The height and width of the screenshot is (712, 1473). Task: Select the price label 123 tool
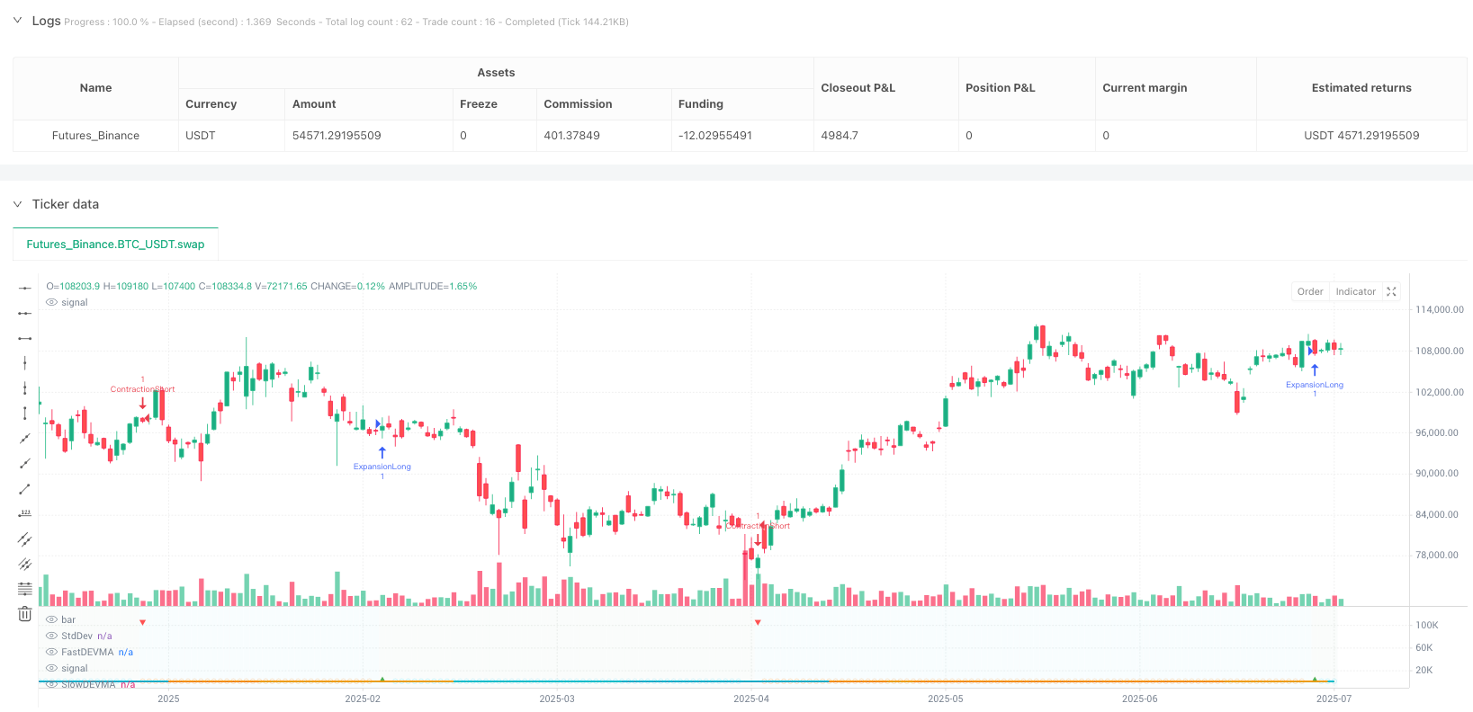point(24,514)
